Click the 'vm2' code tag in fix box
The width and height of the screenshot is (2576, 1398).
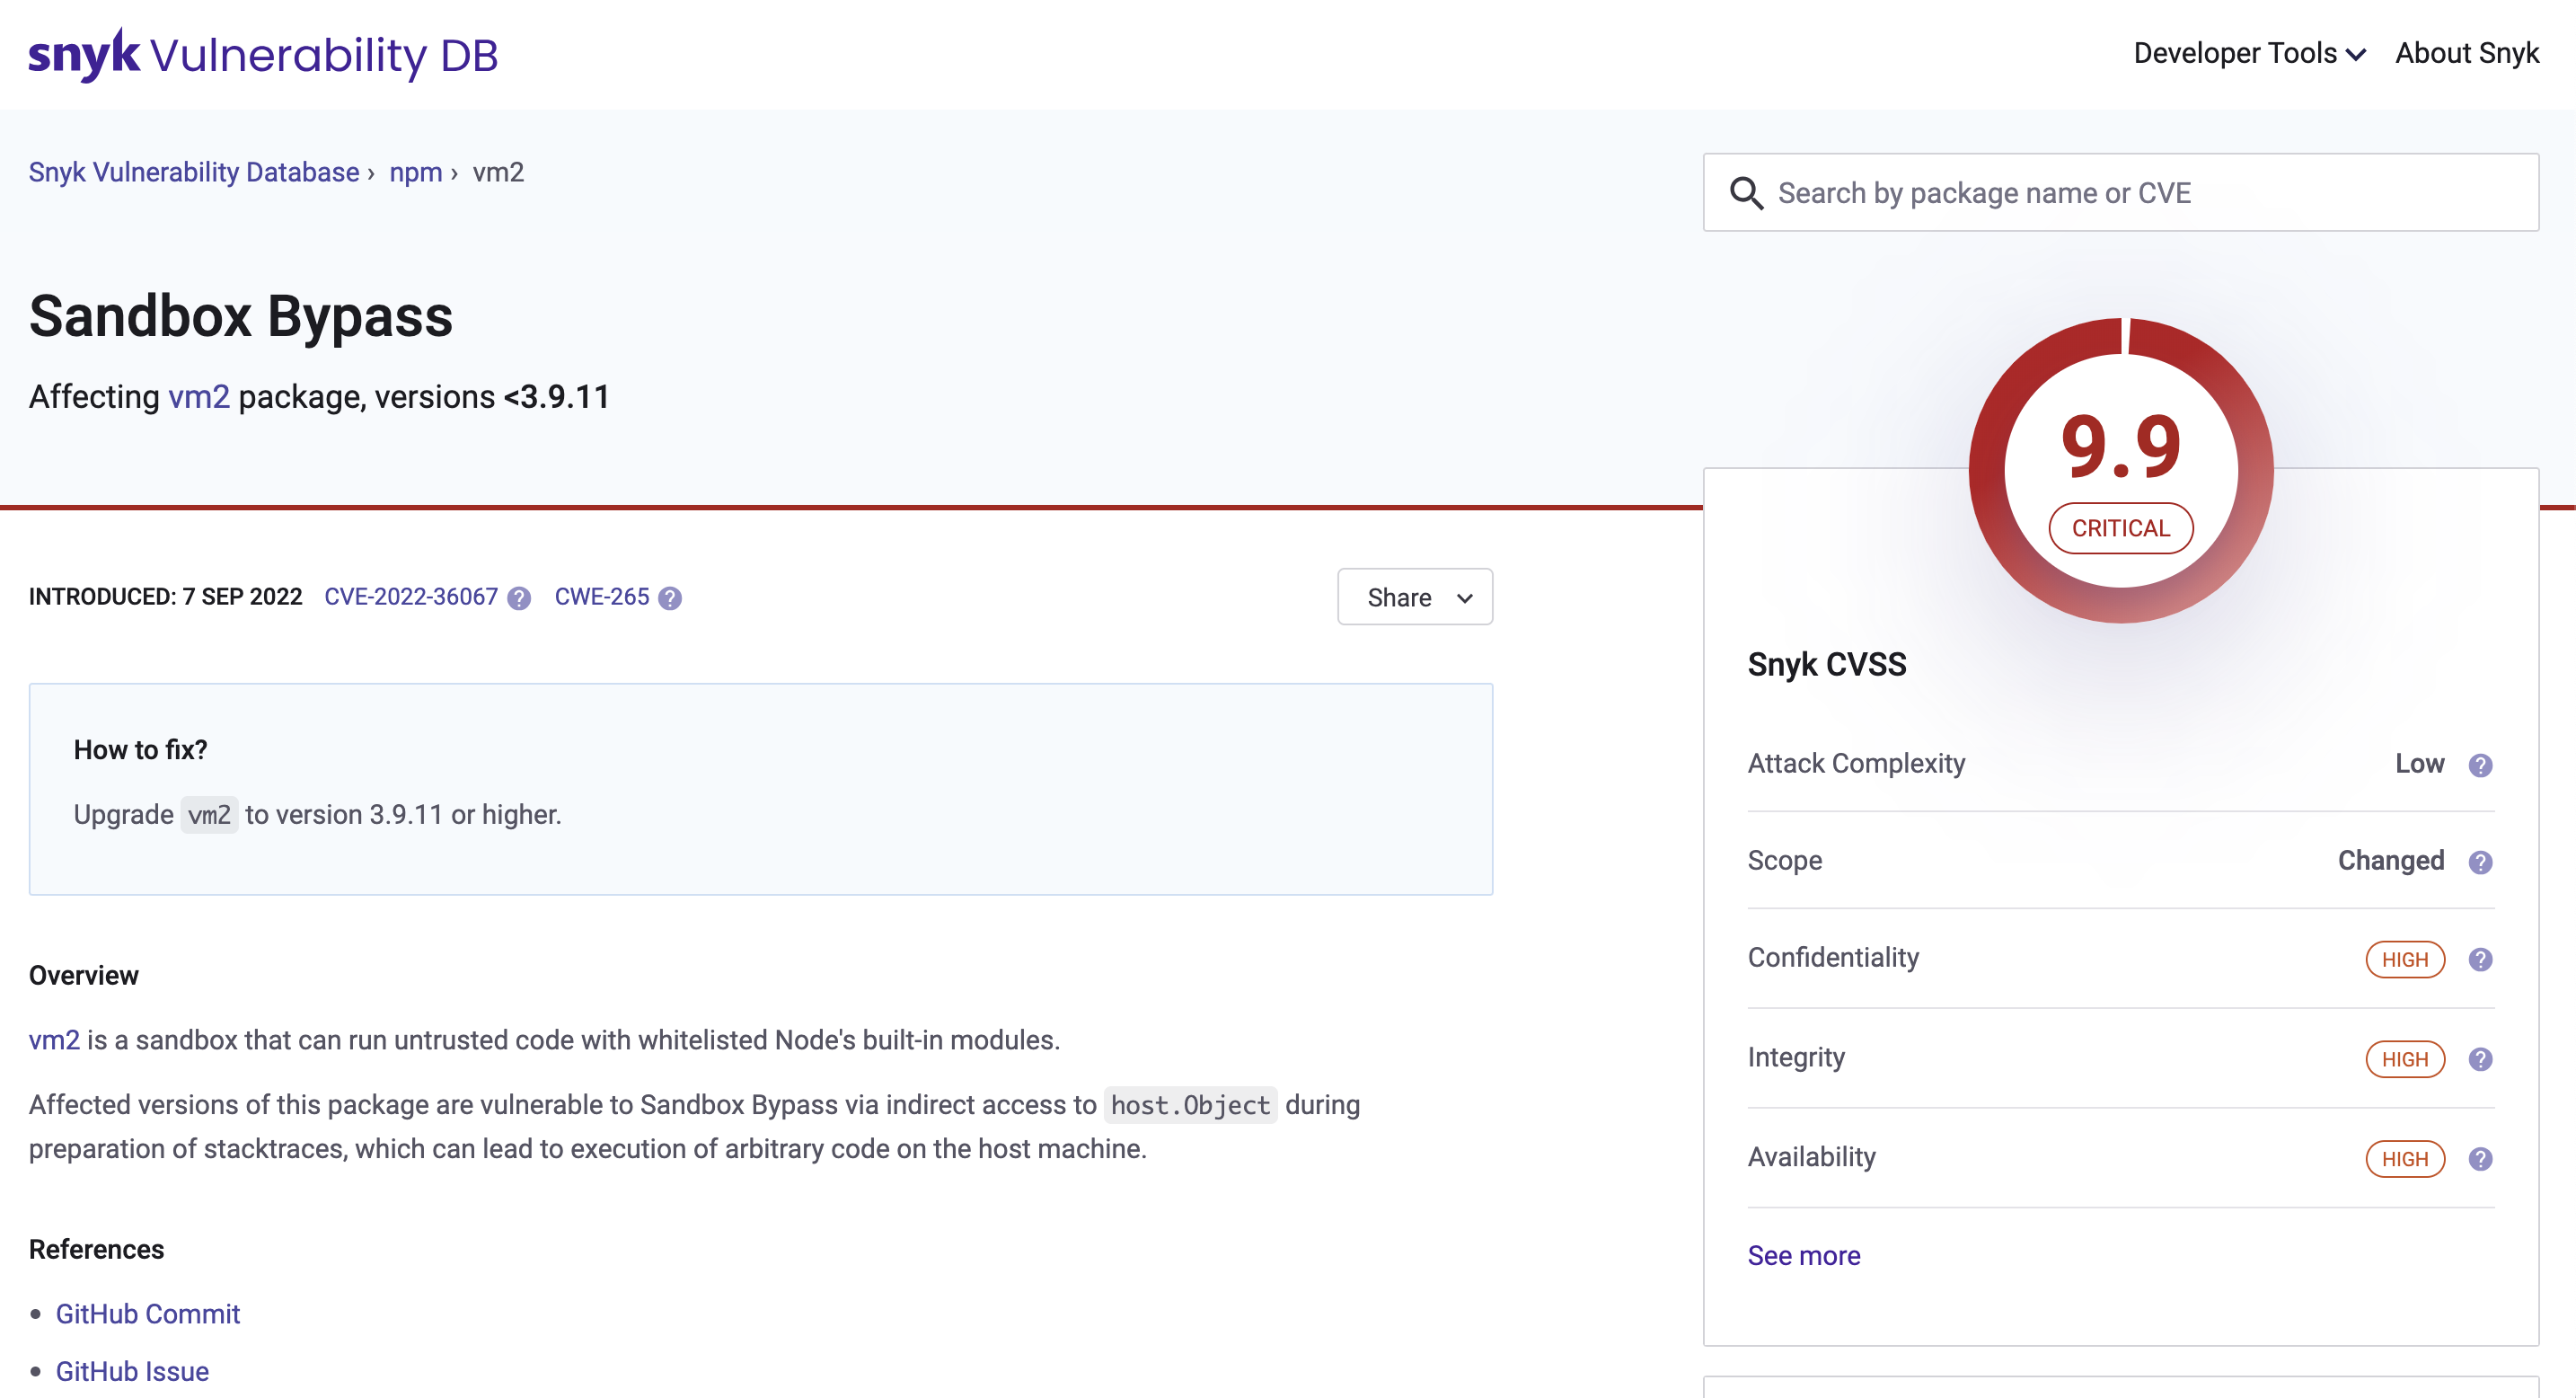[x=209, y=815]
